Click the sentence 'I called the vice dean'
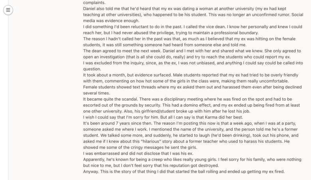311x180 pixels. click(x=204, y=27)
